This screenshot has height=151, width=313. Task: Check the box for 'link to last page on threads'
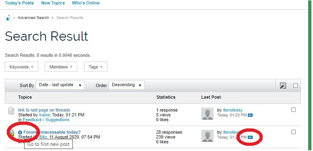(293, 110)
